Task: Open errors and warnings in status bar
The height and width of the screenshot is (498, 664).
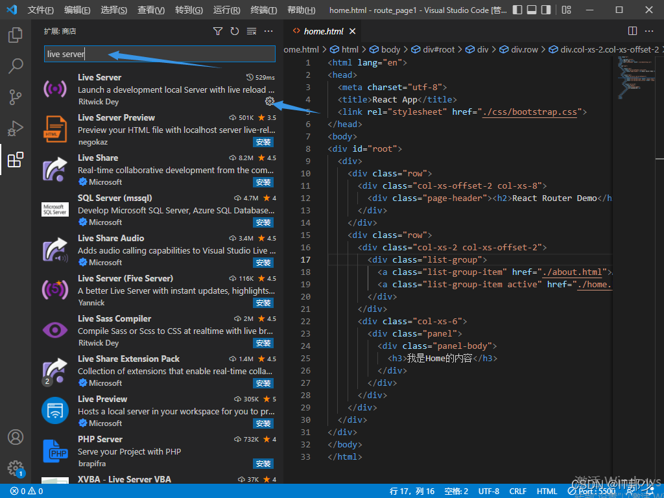Action: pos(26,492)
